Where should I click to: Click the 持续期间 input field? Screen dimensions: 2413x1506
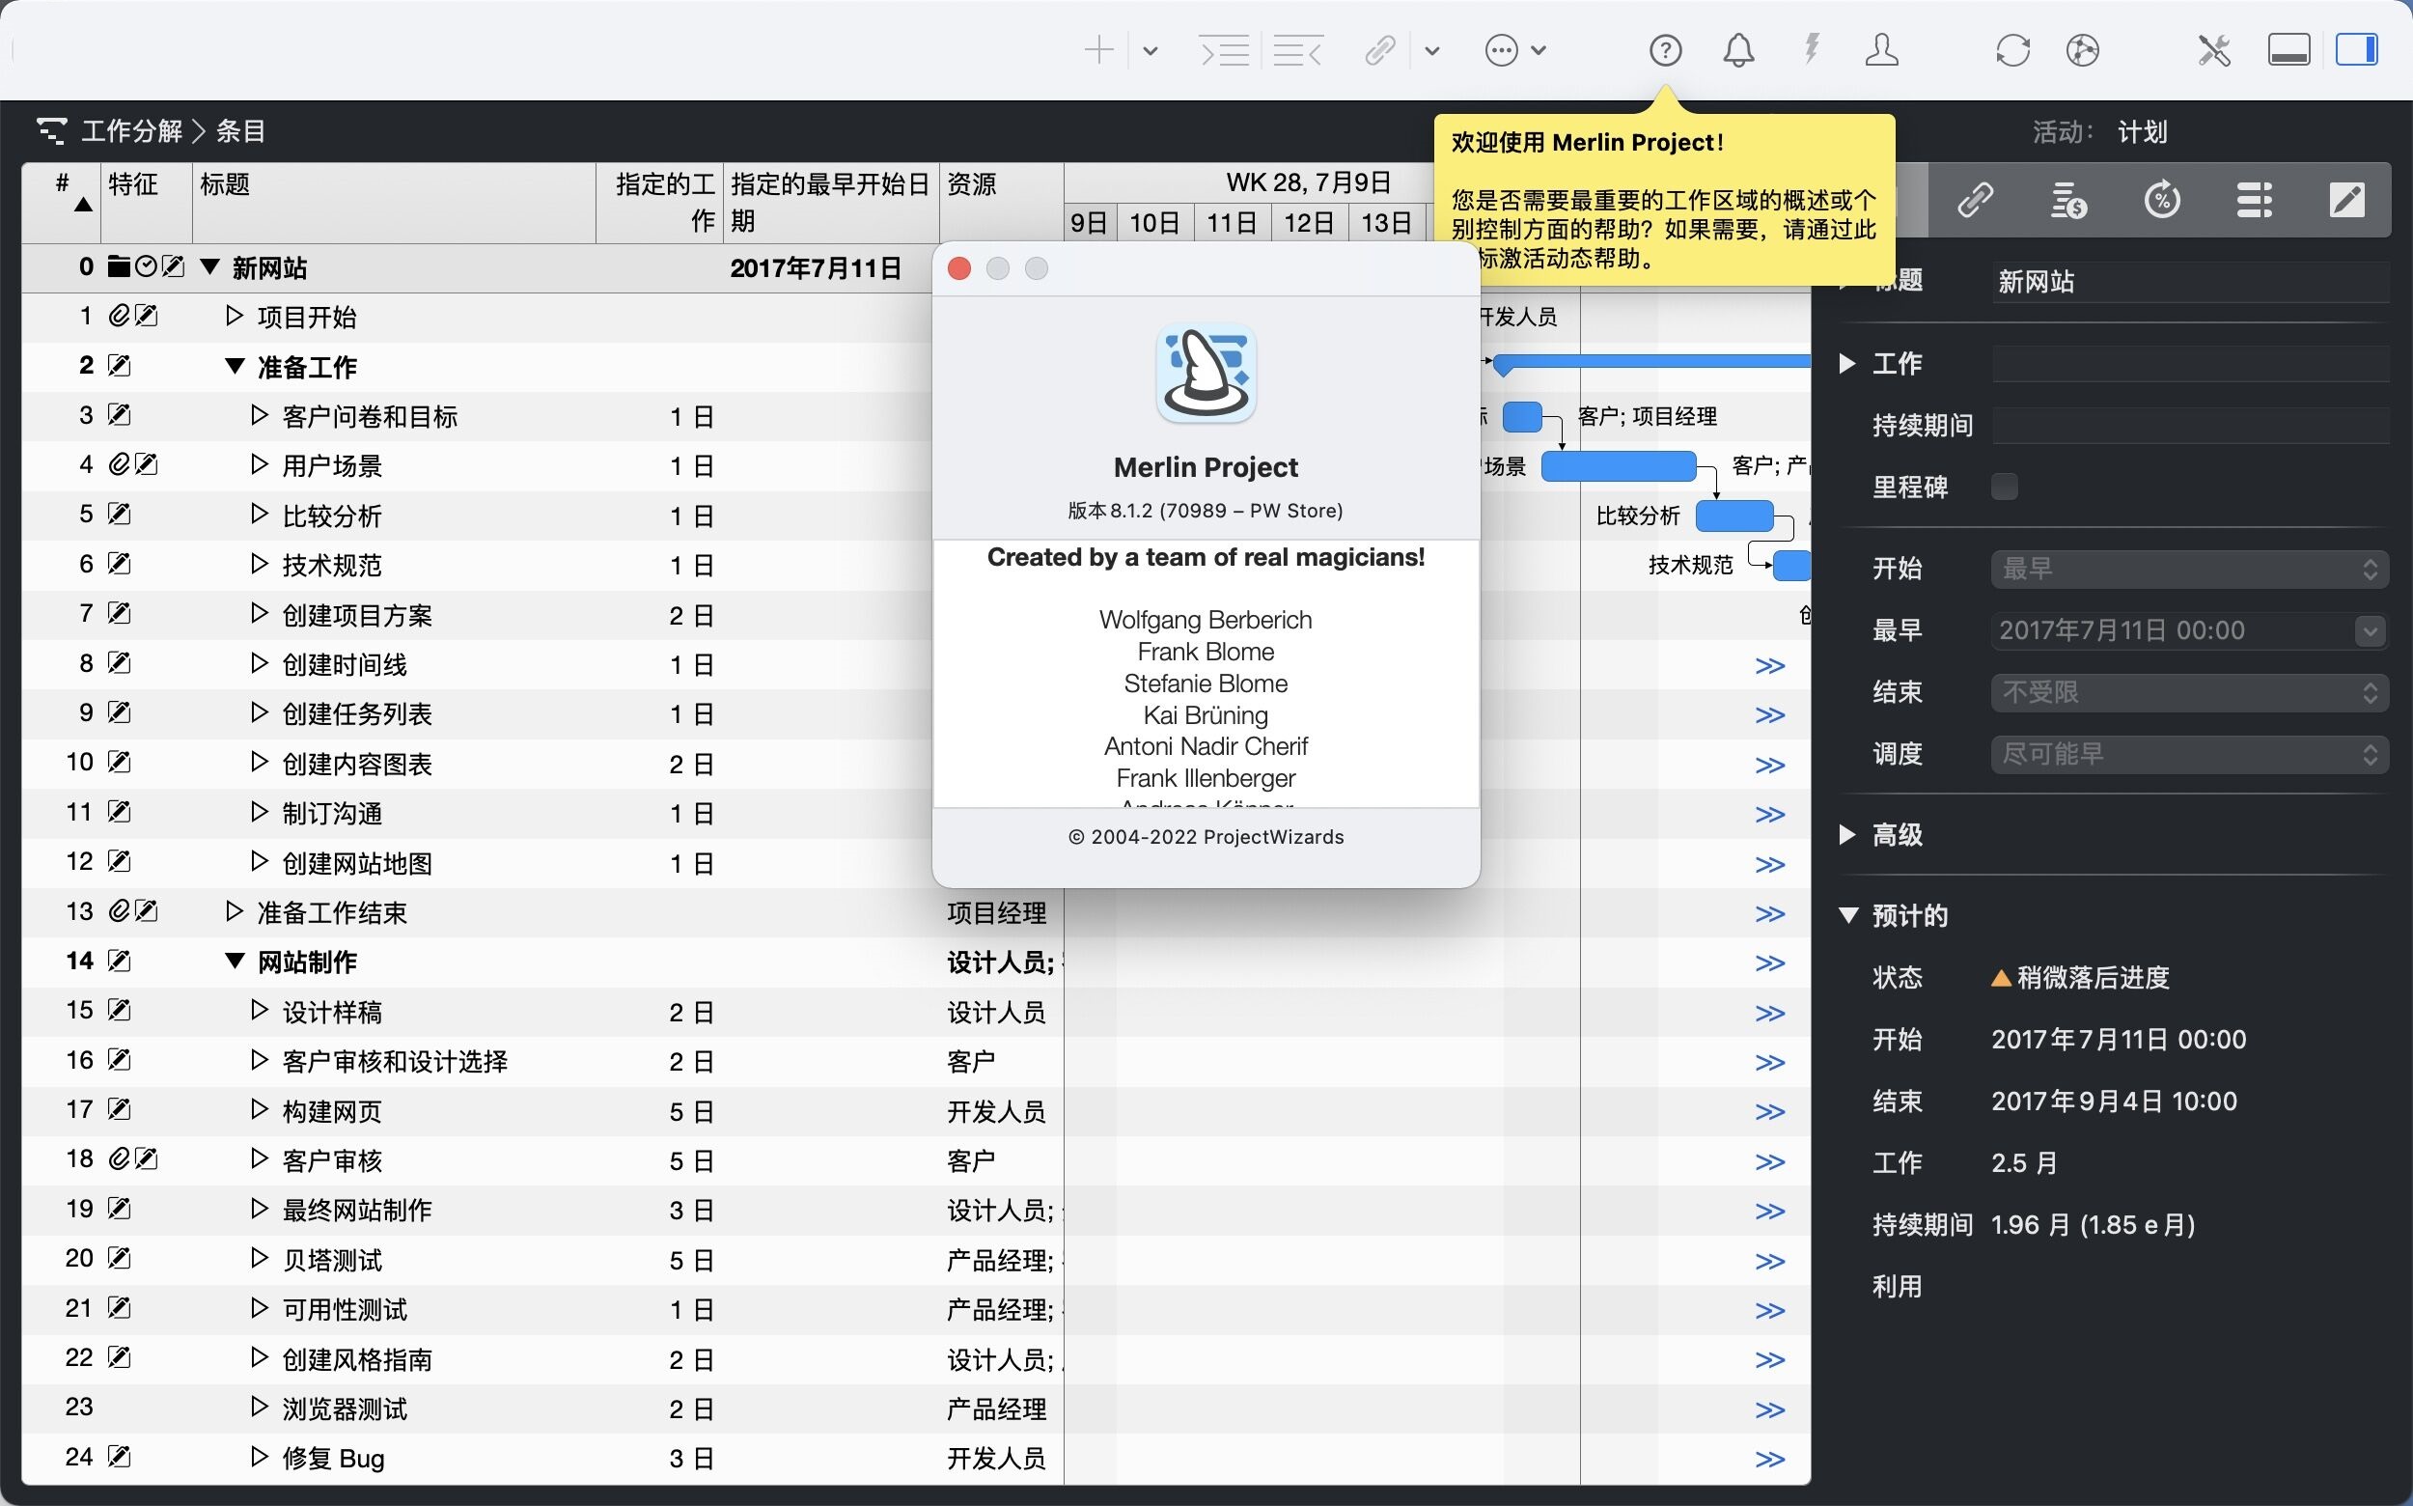click(x=2189, y=426)
